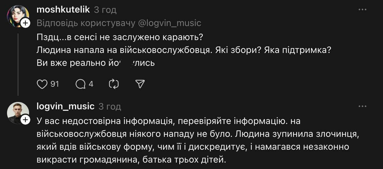Click the timestamp next to moshkutelik
The width and height of the screenshot is (383, 169).
pyautogui.click(x=105, y=10)
